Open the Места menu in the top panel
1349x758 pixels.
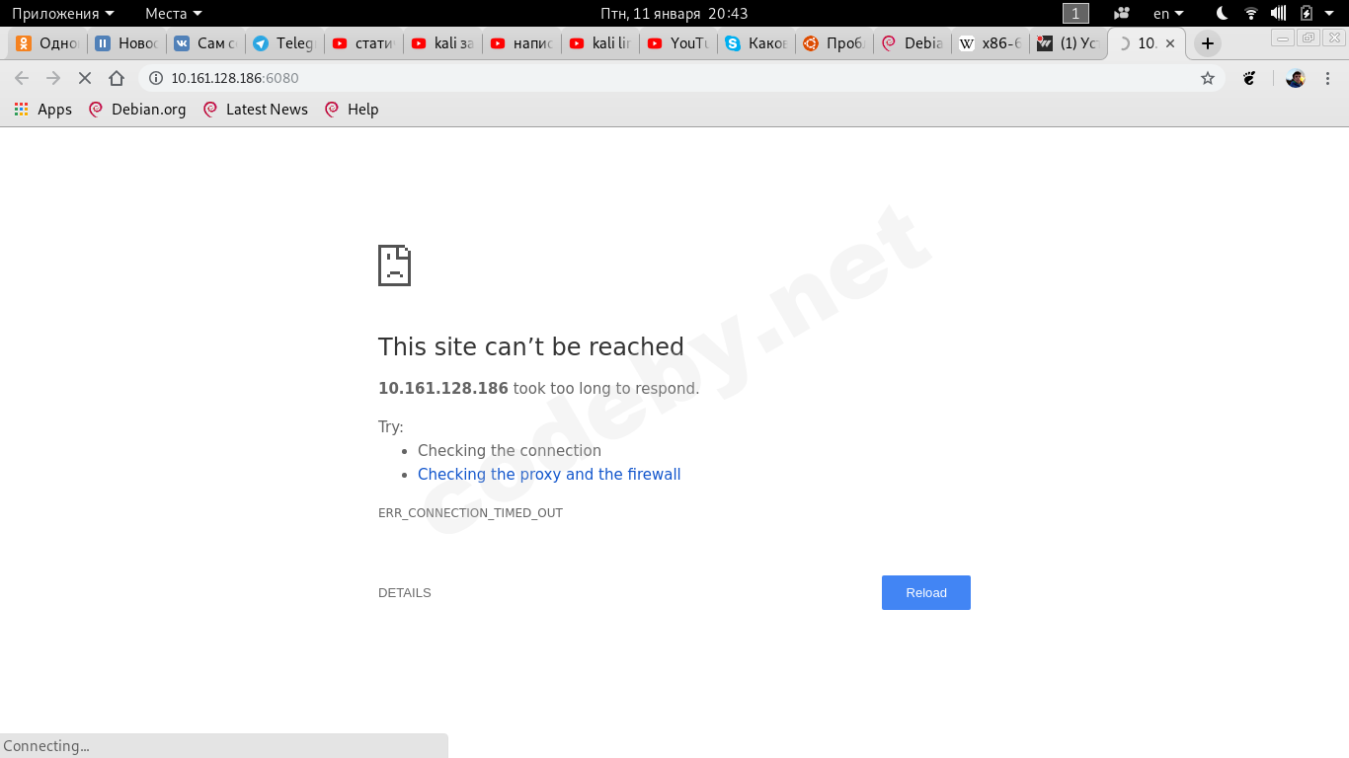pyautogui.click(x=173, y=13)
